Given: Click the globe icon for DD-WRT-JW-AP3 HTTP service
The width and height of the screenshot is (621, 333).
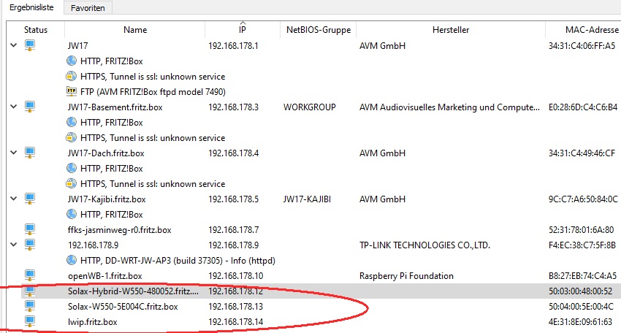Looking at the screenshot, I should (x=72, y=259).
